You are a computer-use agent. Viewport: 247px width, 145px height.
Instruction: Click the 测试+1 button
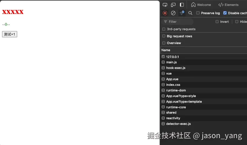point(9,34)
